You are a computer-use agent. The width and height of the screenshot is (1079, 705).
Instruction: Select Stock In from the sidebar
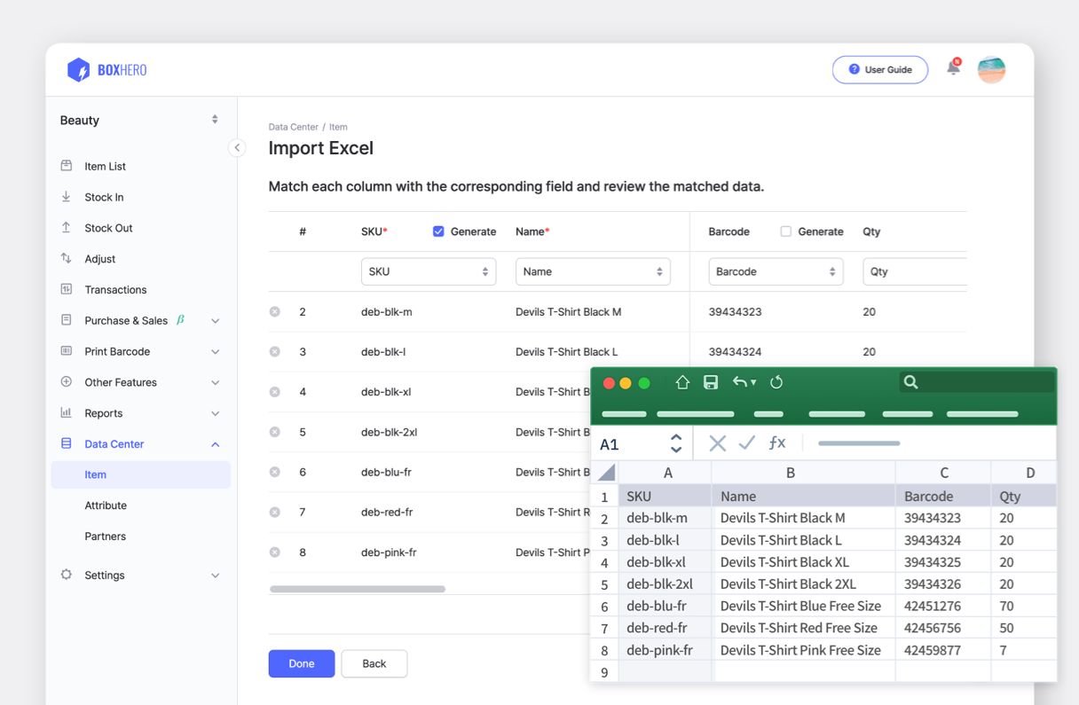click(x=106, y=197)
